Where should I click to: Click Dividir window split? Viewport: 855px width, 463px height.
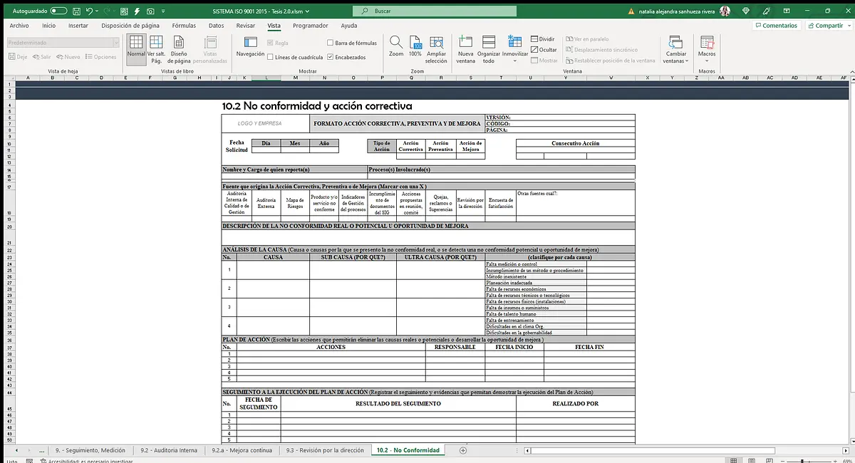pyautogui.click(x=542, y=39)
